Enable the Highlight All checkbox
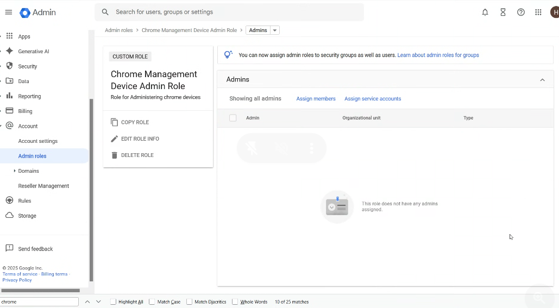 tap(113, 301)
